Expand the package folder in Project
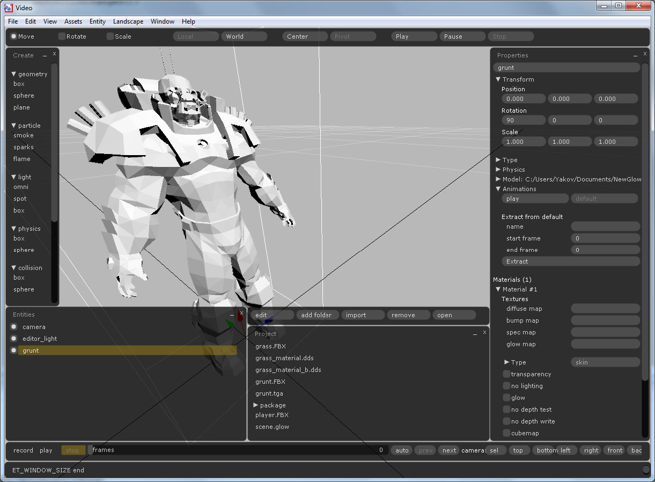The width and height of the screenshot is (655, 482). coord(256,405)
